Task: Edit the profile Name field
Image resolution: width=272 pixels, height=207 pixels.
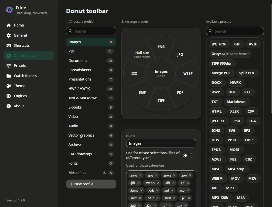Action: (161, 143)
